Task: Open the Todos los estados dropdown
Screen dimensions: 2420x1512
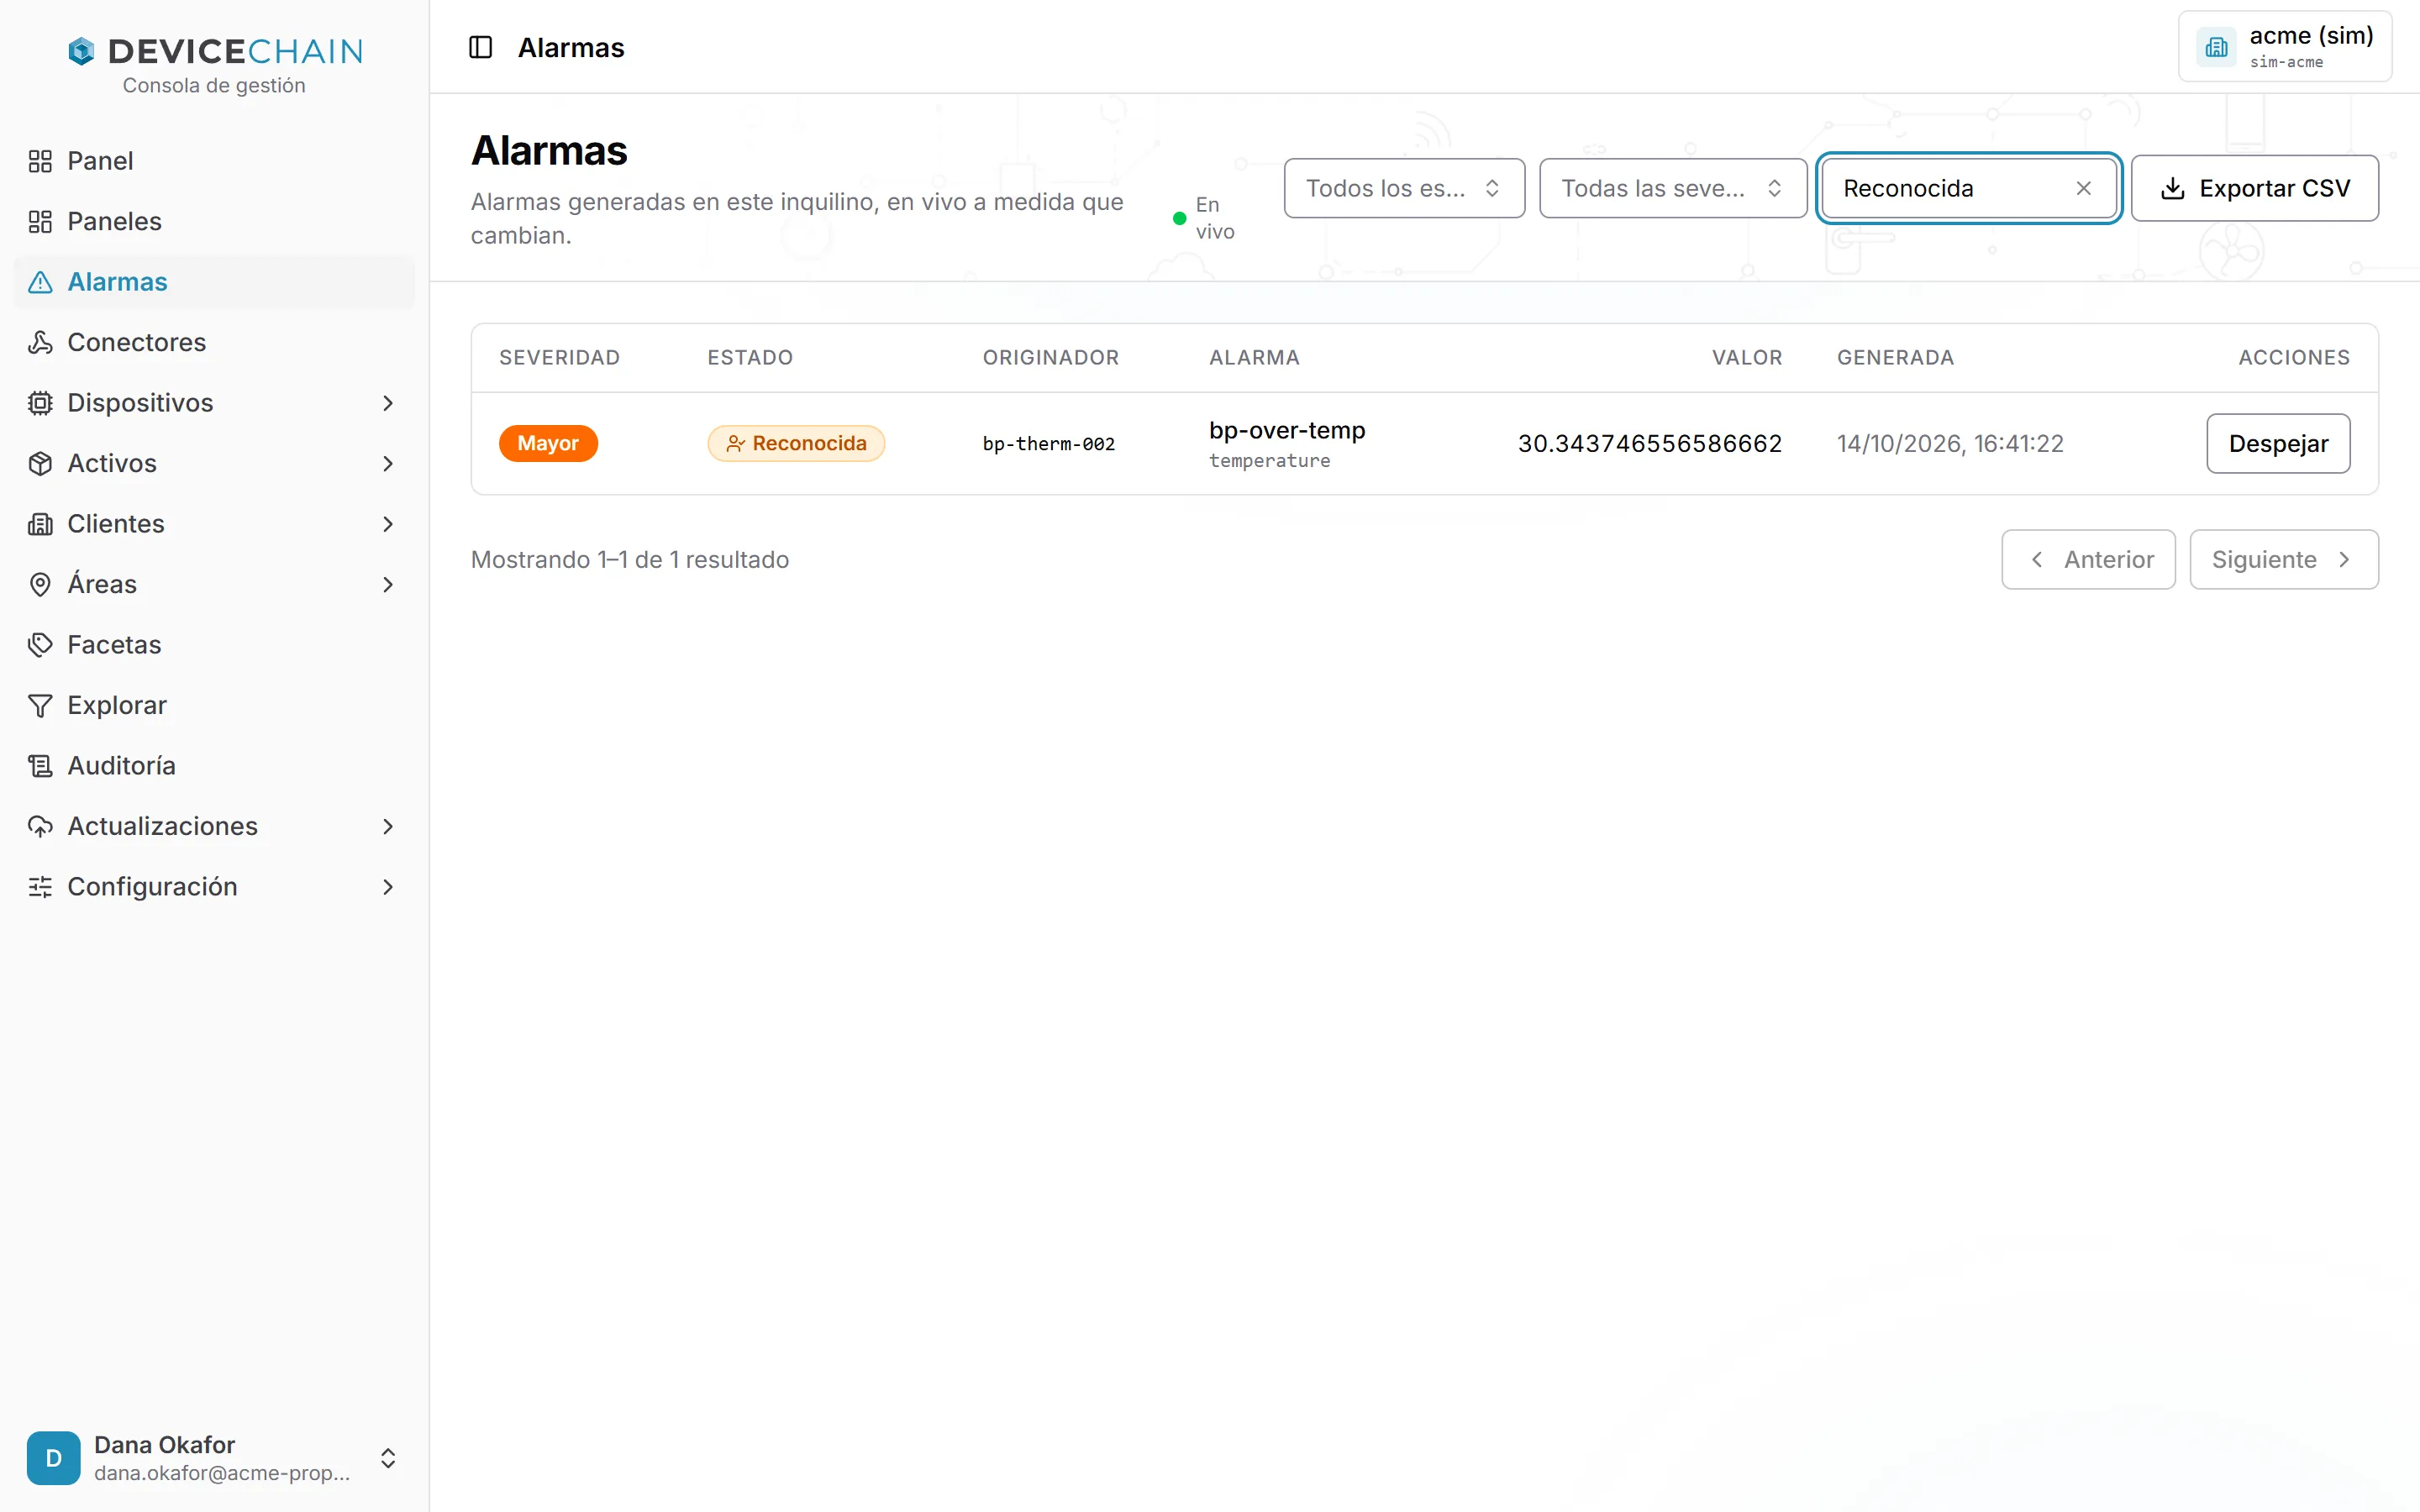Action: click(x=1404, y=188)
